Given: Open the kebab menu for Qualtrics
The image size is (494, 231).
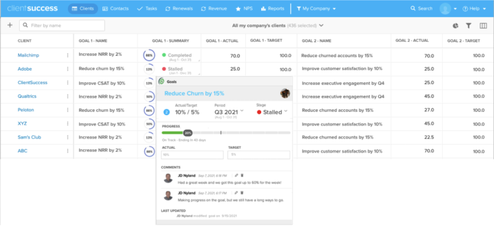Looking at the screenshot, I should (68, 97).
